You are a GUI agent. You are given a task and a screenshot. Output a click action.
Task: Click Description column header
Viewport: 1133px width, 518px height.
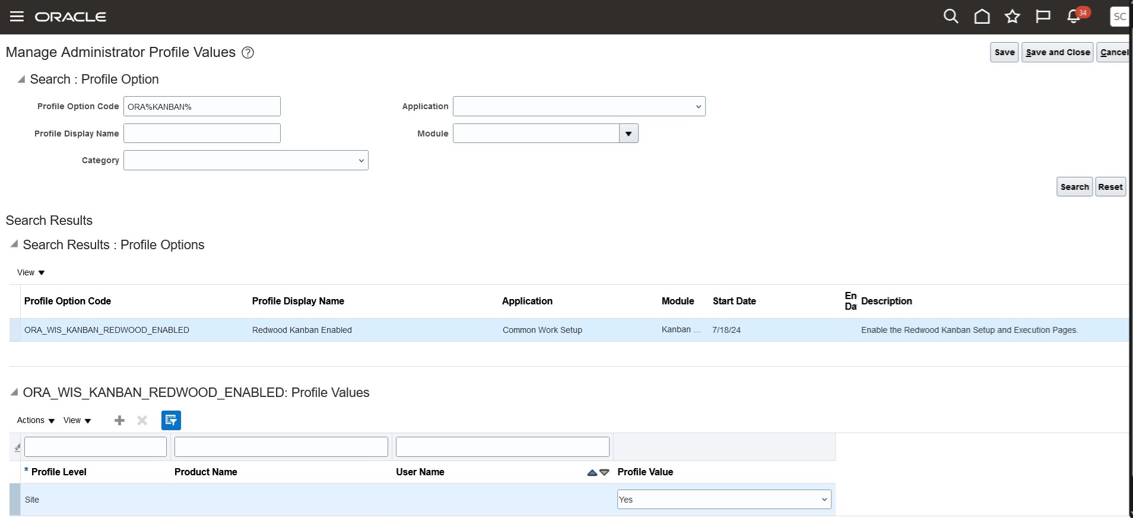click(x=887, y=301)
